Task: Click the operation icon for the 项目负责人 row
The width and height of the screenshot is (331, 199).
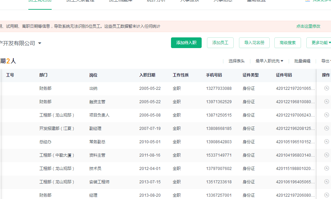Action: 327,115
